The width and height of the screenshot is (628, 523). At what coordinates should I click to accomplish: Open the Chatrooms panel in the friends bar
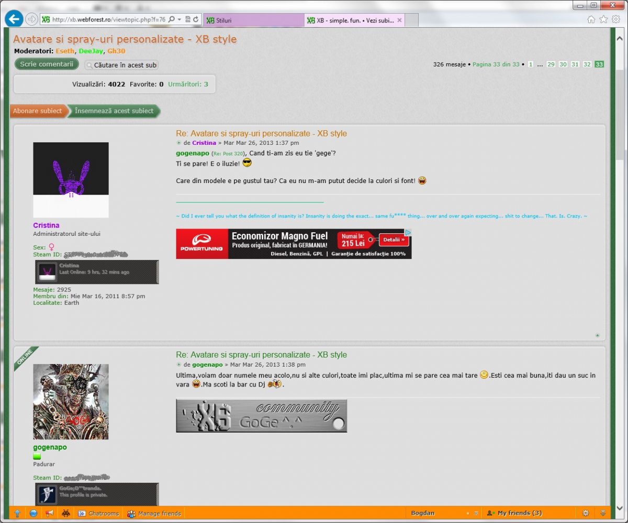99,514
